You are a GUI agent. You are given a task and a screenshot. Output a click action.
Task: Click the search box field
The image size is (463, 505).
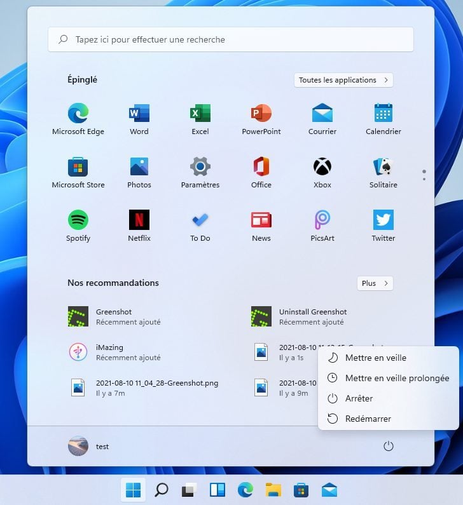(x=230, y=39)
